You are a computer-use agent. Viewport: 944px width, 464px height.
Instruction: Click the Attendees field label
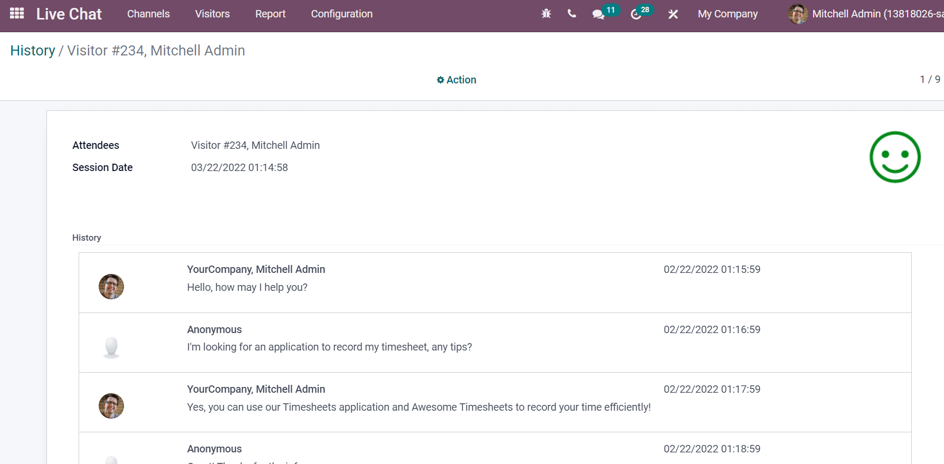point(96,145)
